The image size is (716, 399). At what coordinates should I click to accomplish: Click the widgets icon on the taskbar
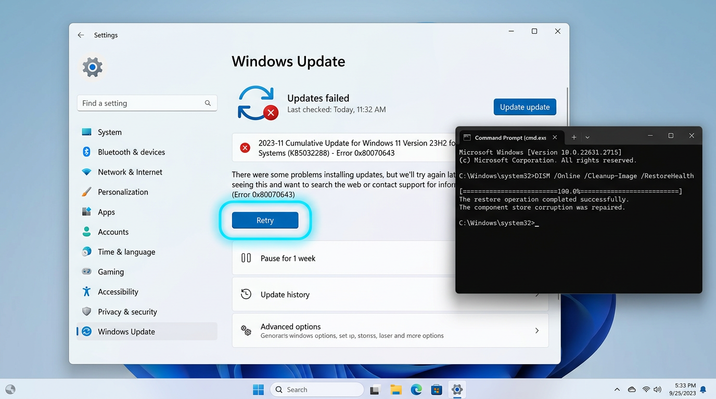pyautogui.click(x=10, y=389)
